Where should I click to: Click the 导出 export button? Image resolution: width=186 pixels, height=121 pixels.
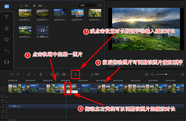pos(95,74)
